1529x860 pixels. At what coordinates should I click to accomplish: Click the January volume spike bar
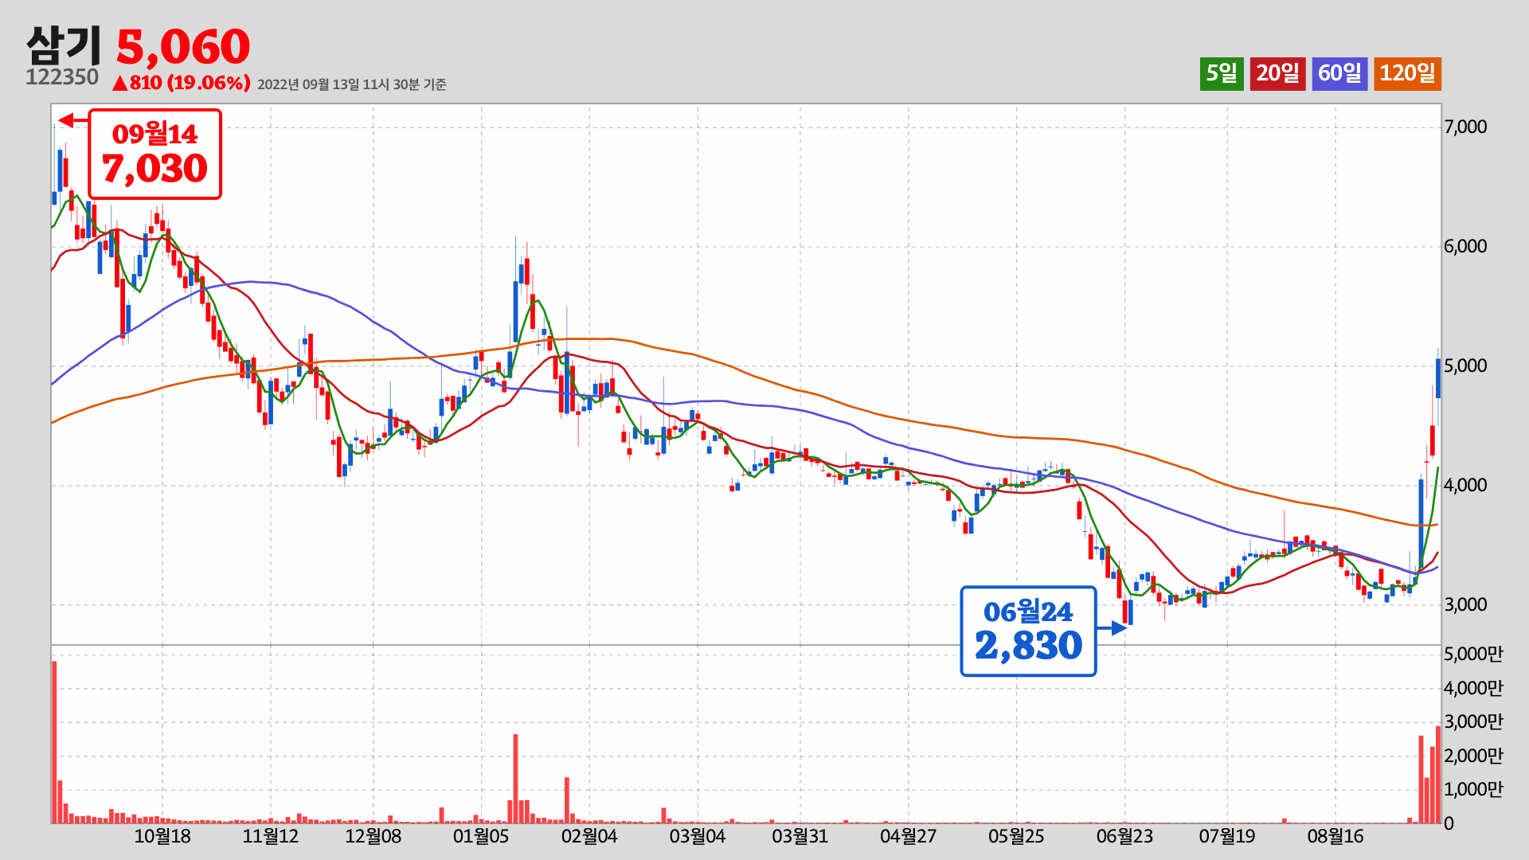click(515, 779)
